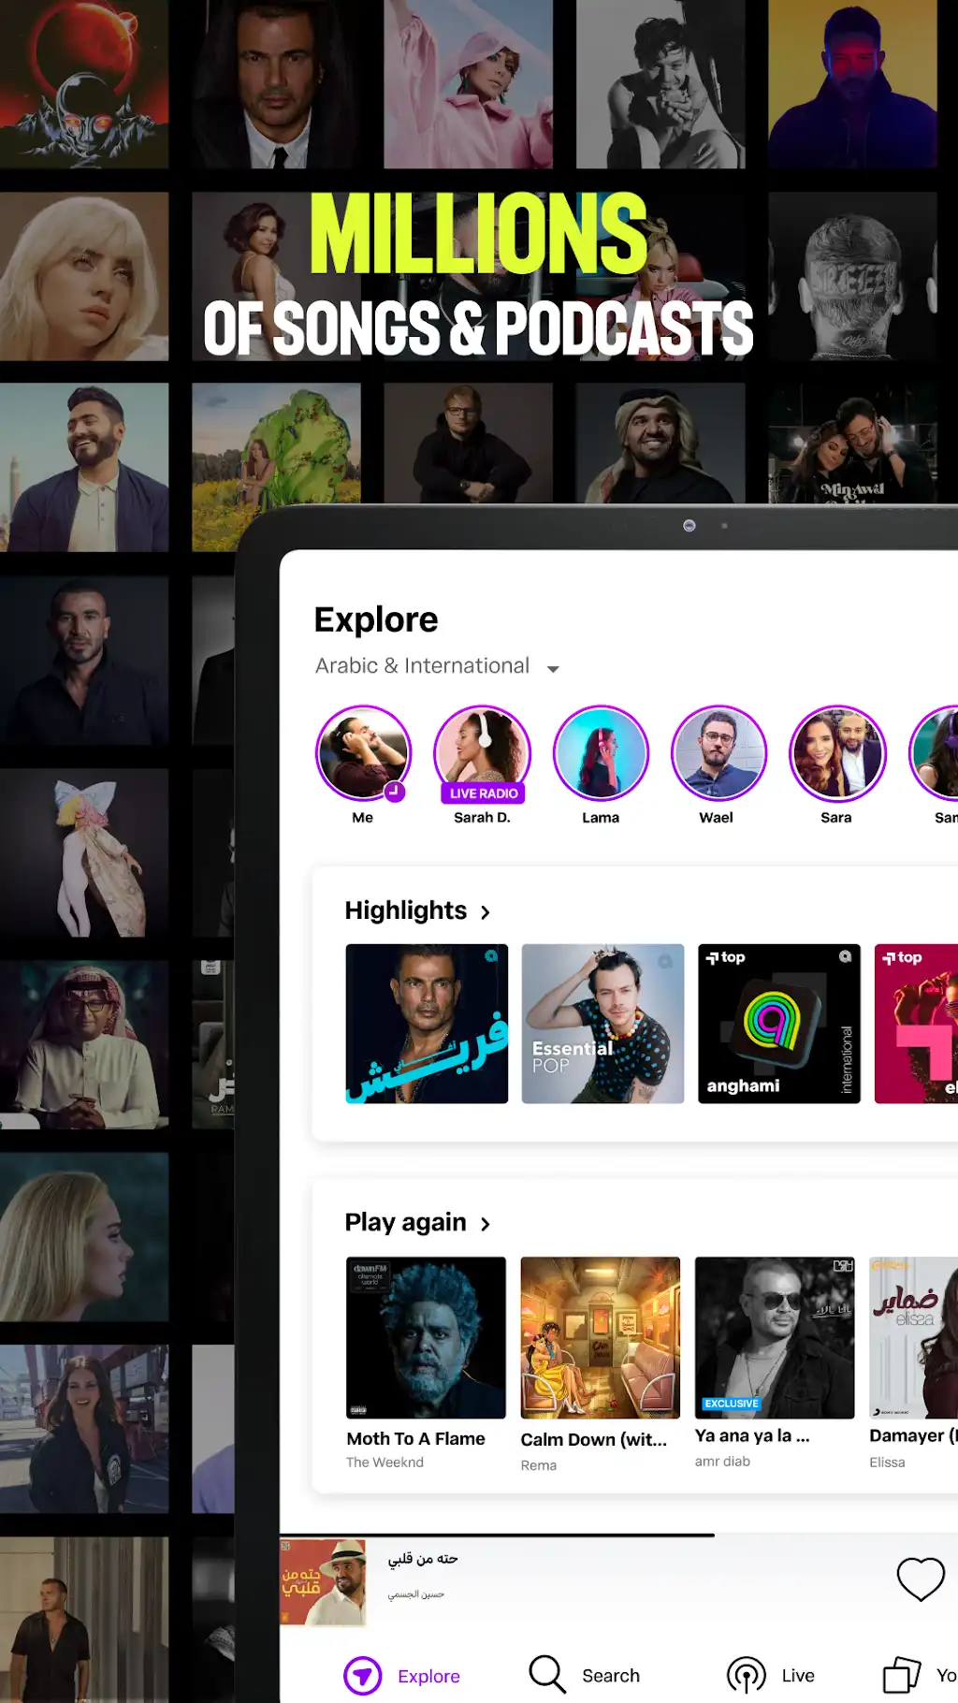Select Calm Down song title
This screenshot has height=1703, width=958.
coord(593,1439)
